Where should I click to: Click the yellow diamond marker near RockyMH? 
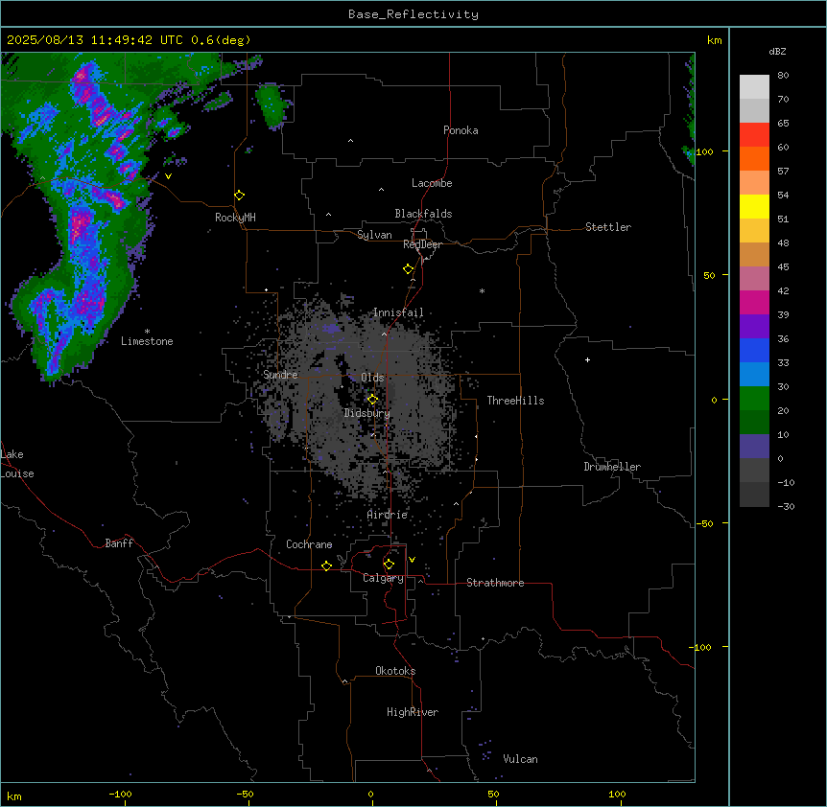pyautogui.click(x=240, y=196)
